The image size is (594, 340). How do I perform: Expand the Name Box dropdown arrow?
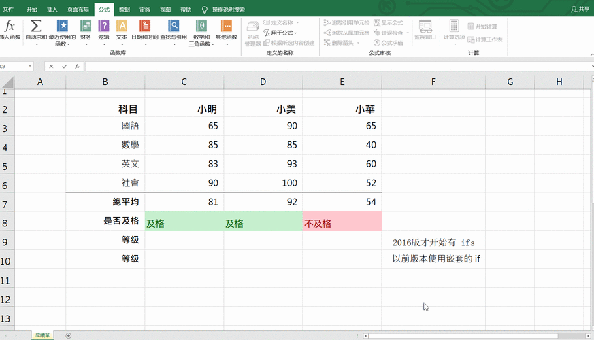(30, 66)
